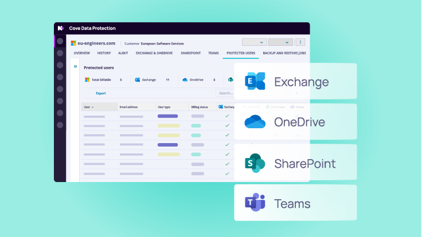
Task: Open the Overview tab
Action: click(x=82, y=53)
